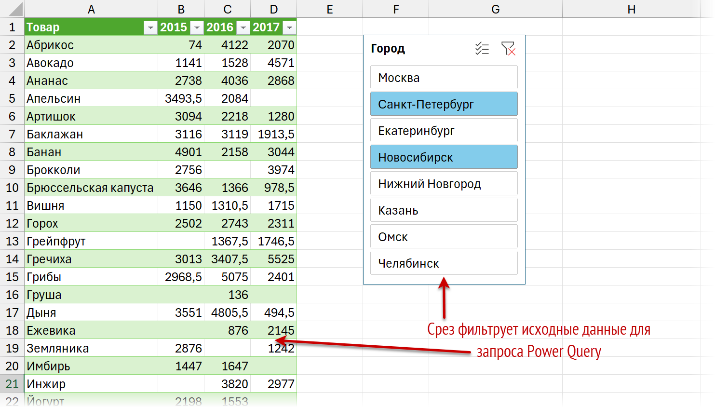Open the 2015 column filter dropdown
Image resolution: width=715 pixels, height=407 pixels.
(x=197, y=27)
